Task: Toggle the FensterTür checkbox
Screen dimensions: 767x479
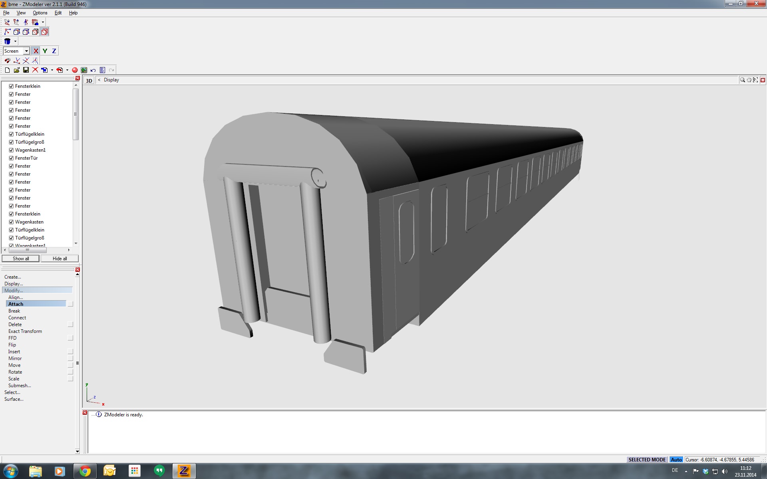Action: (x=11, y=158)
